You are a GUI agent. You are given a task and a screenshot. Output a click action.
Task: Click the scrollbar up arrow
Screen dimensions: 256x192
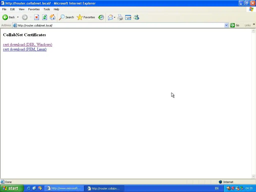[253, 31]
